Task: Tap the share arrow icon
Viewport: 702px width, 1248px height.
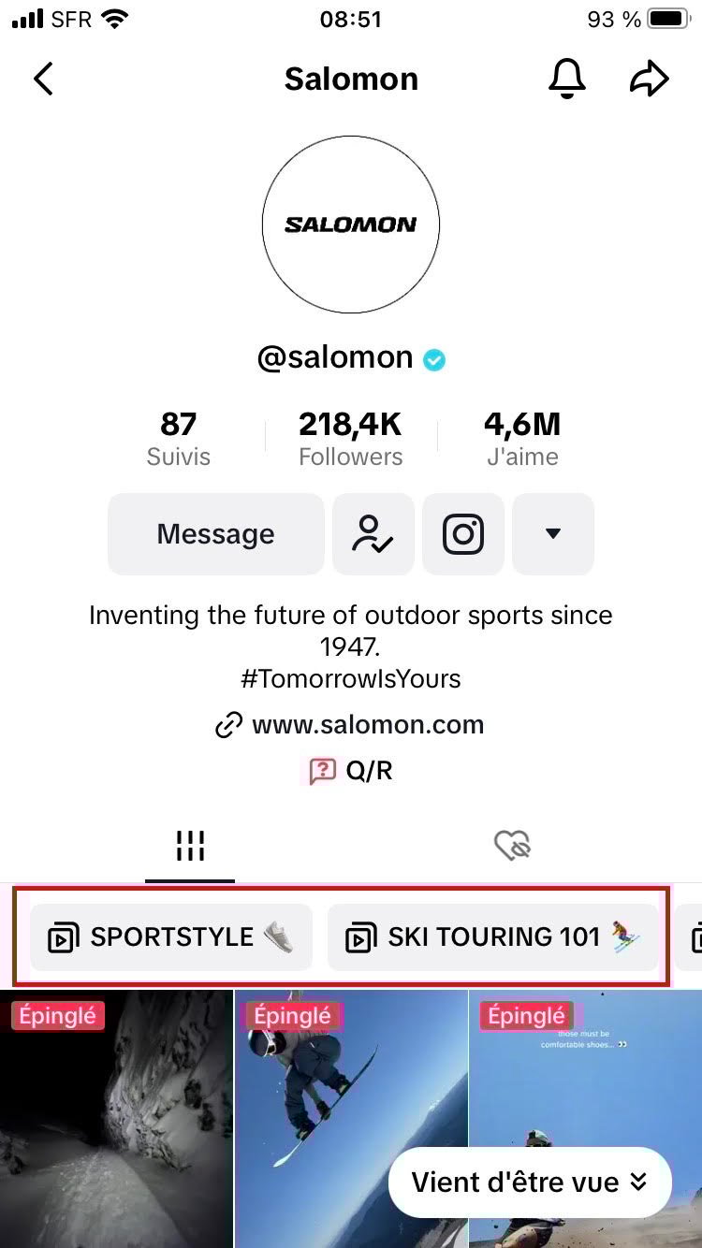Action: point(649,80)
